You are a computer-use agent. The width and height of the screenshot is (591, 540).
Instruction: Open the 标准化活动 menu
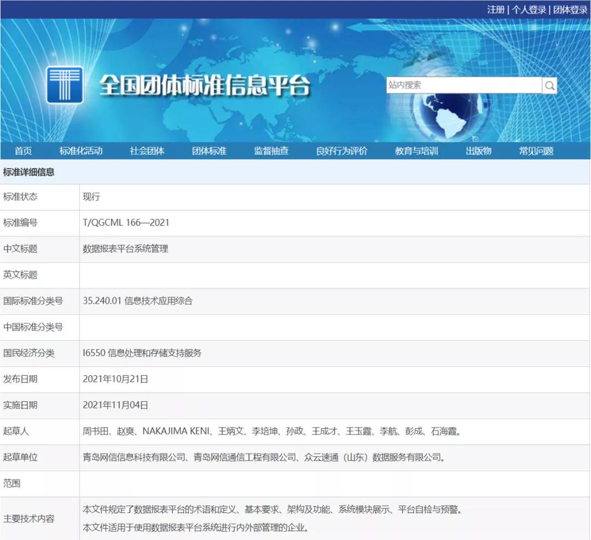point(81,151)
